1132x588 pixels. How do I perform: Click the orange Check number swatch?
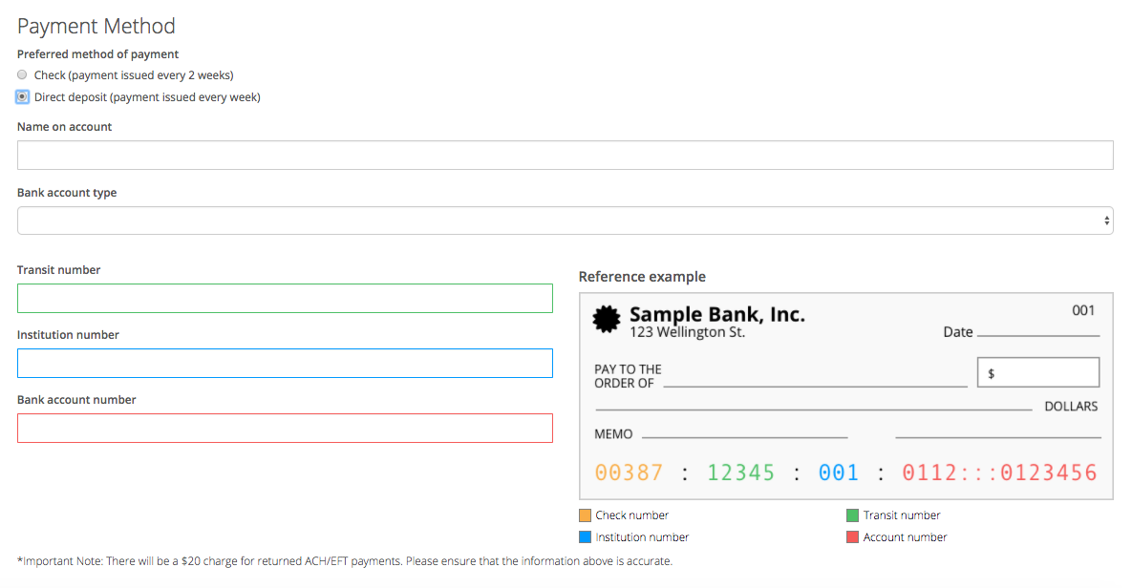[585, 515]
